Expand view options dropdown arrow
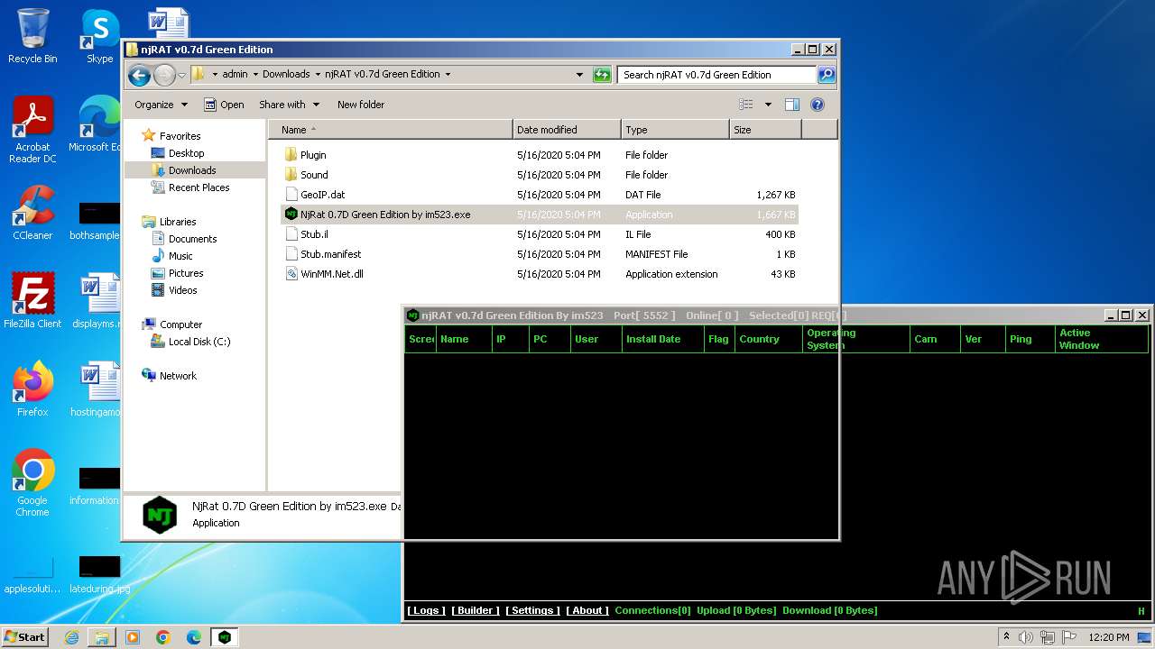1155x649 pixels. pos(768,105)
